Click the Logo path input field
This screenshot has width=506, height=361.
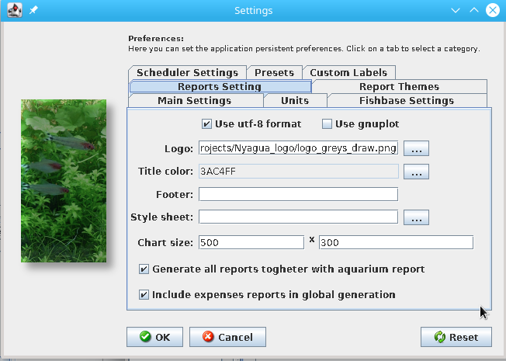tap(298, 148)
